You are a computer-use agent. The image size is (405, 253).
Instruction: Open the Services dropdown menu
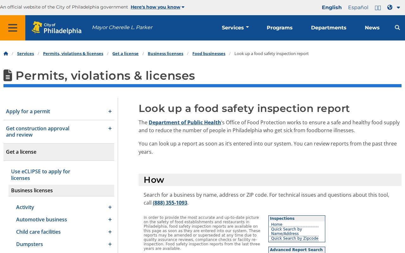[235, 28]
